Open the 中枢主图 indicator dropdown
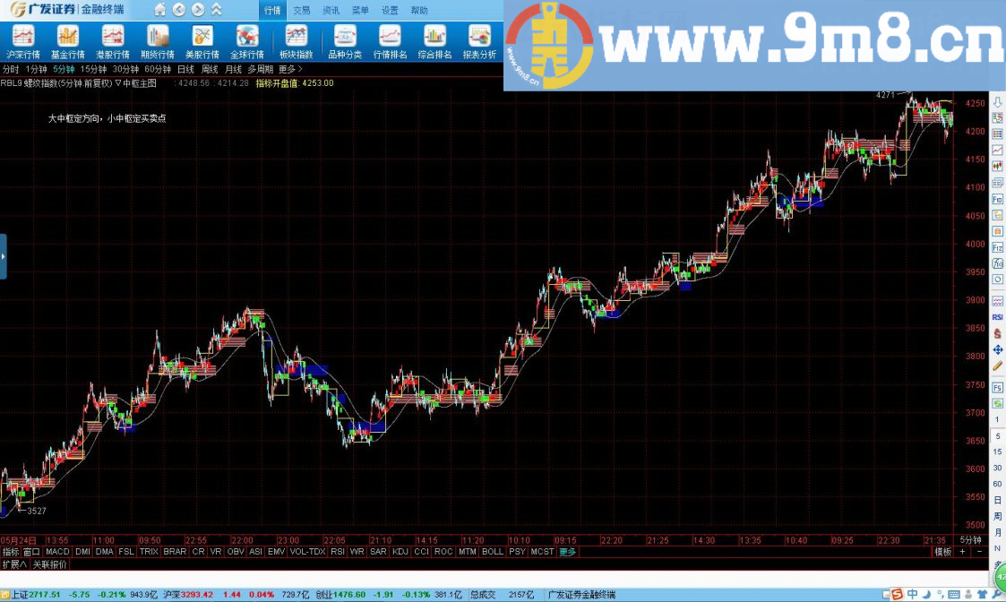This screenshot has width=1006, height=602. click(x=135, y=82)
